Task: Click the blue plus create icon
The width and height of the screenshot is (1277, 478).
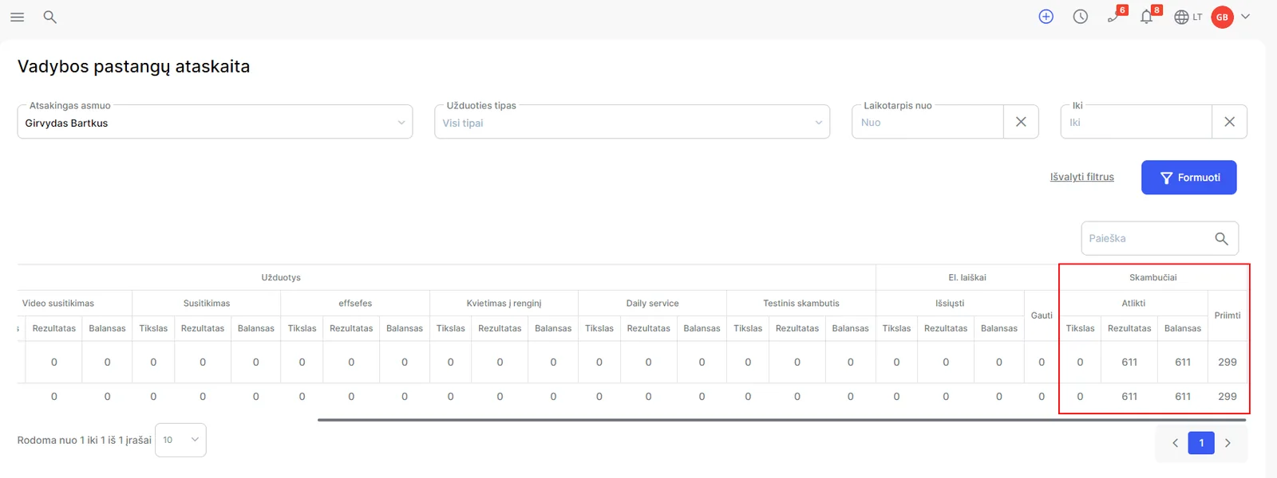Action: (1046, 17)
